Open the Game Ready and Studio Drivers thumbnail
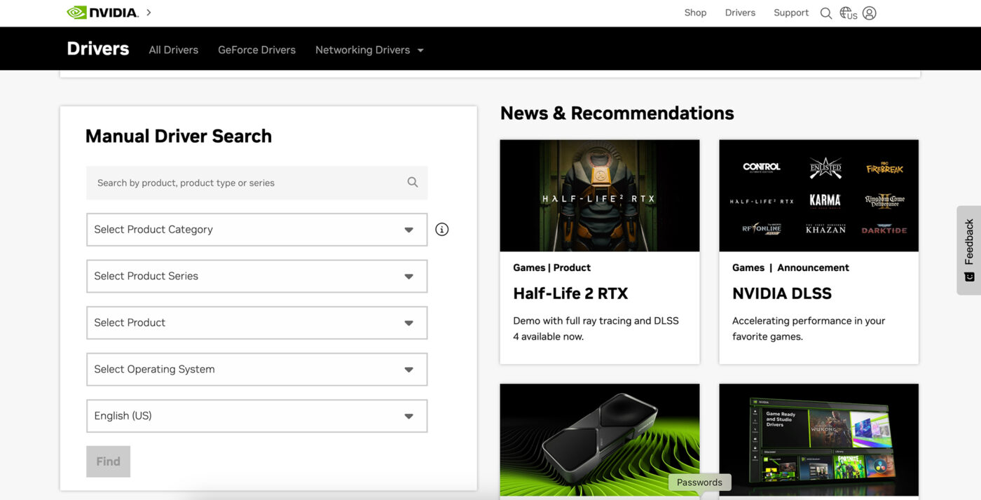This screenshot has height=500, width=981. coord(818,440)
